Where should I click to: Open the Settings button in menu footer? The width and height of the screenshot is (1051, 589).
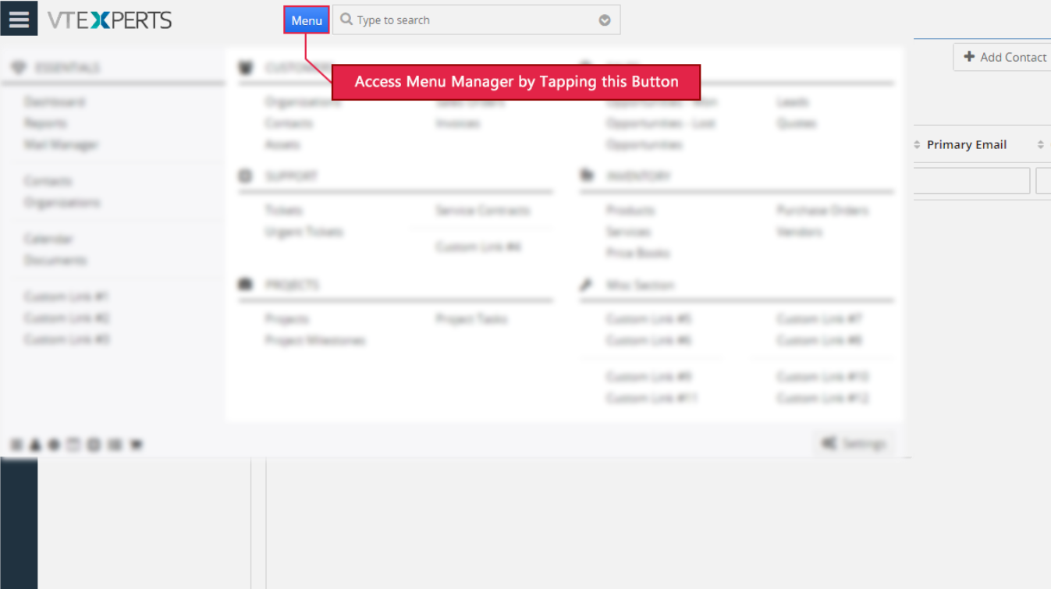pos(854,444)
